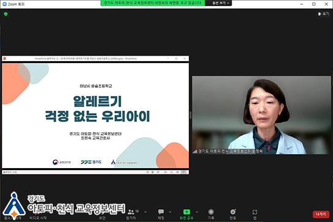333x222 pixels.
Task: Leave the meeting with 나가기
Action: [x=321, y=214]
